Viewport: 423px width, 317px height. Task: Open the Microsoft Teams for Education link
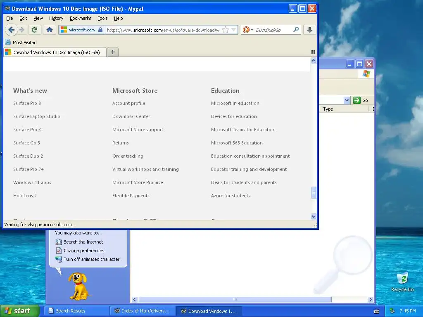point(243,130)
